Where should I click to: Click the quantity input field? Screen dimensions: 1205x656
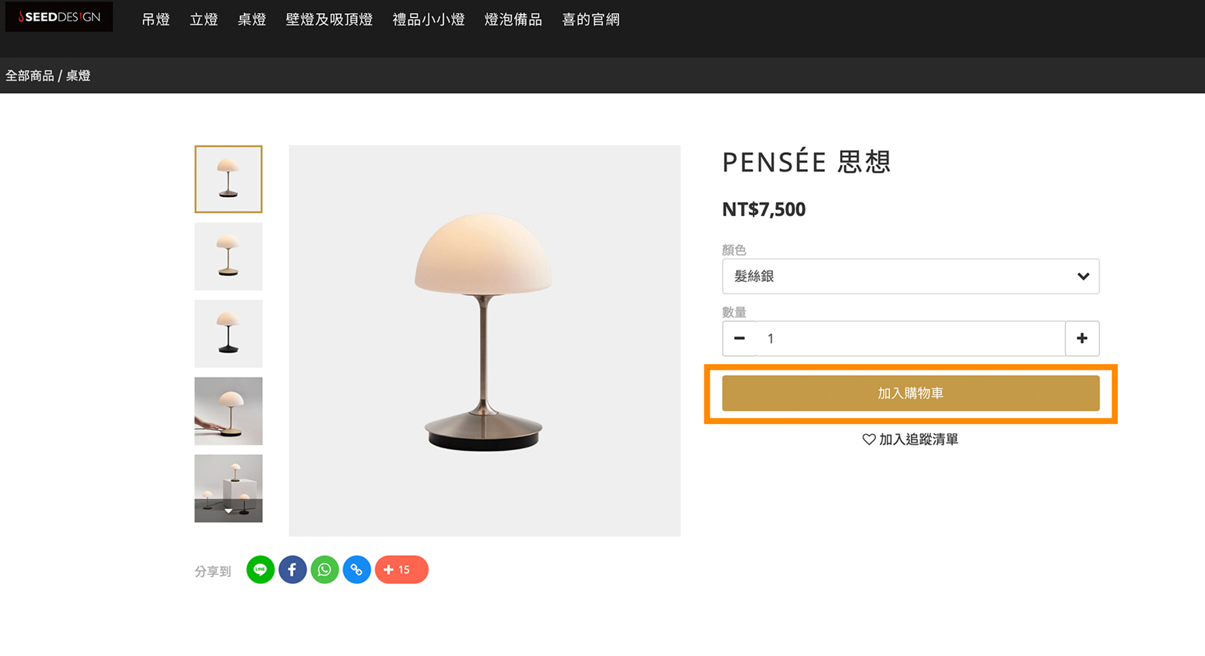tap(910, 338)
